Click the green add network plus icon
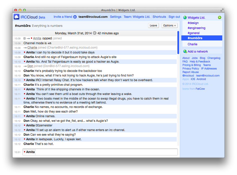This screenshot has height=175, width=237. 219,17
